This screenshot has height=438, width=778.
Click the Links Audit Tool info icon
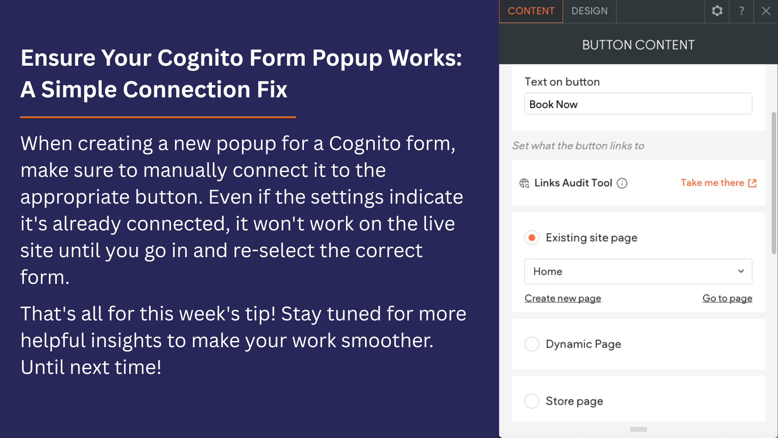point(622,183)
